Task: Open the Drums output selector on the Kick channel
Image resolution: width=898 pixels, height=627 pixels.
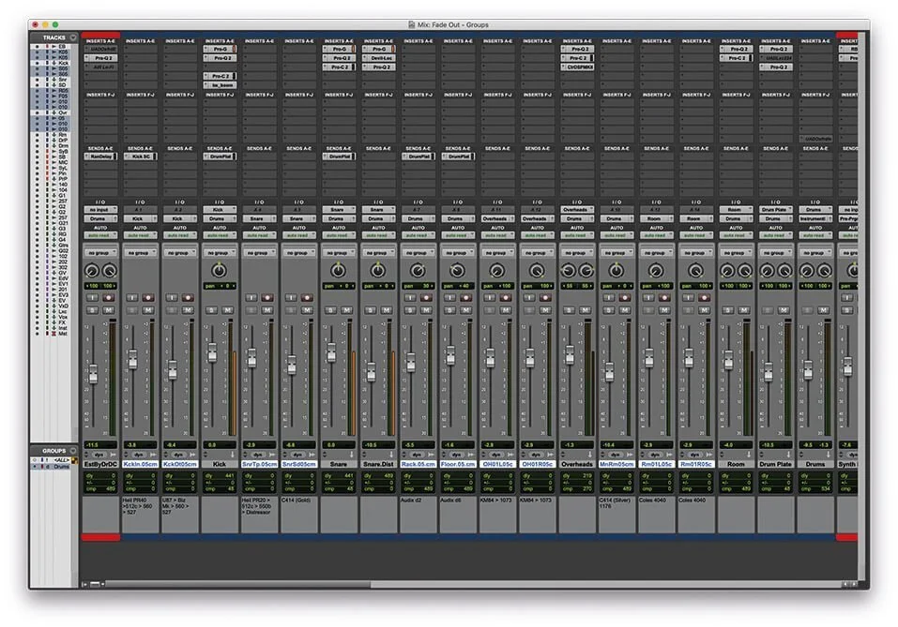Action: pos(221,217)
